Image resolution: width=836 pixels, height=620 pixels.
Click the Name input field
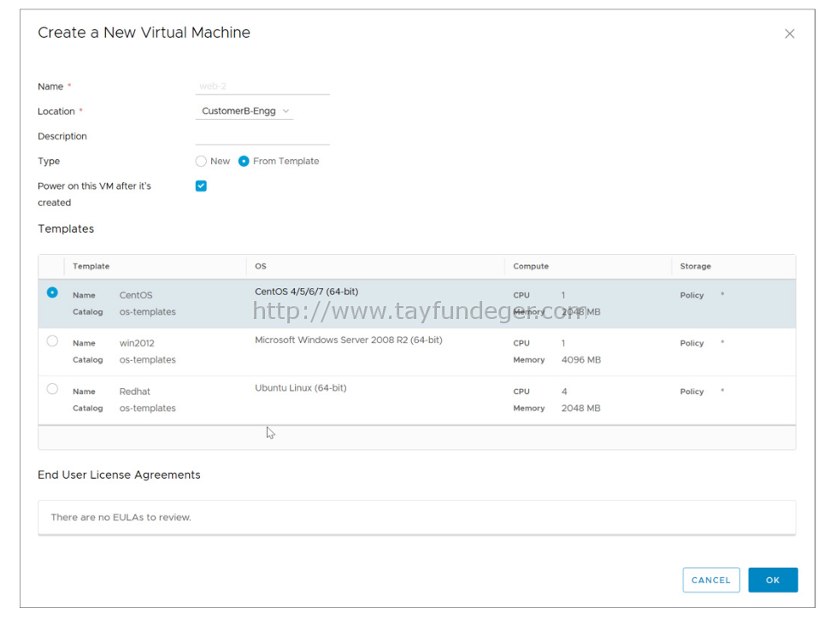[x=262, y=86]
